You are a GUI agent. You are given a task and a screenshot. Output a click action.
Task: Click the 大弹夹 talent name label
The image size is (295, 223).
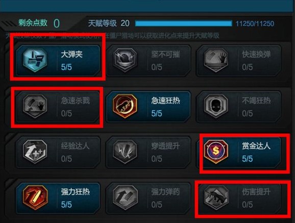point(71,55)
